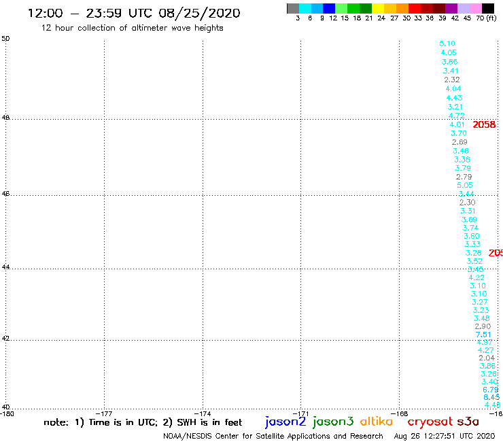
Task: Click the 3.26 wave height value
Action: coord(489,374)
